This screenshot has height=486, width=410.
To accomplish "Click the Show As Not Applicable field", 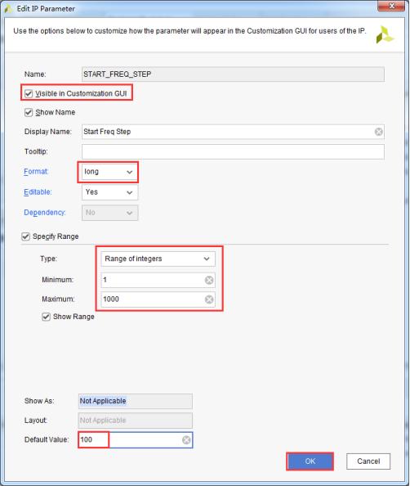I will [136, 401].
